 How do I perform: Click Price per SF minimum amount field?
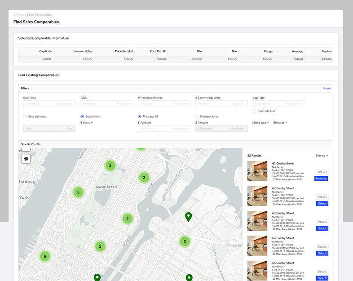click(149, 129)
